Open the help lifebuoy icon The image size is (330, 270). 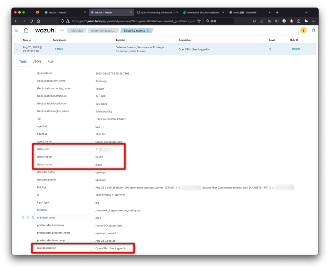tap(314, 30)
